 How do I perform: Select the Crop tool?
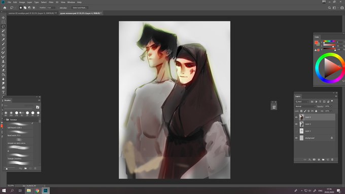tap(3, 35)
